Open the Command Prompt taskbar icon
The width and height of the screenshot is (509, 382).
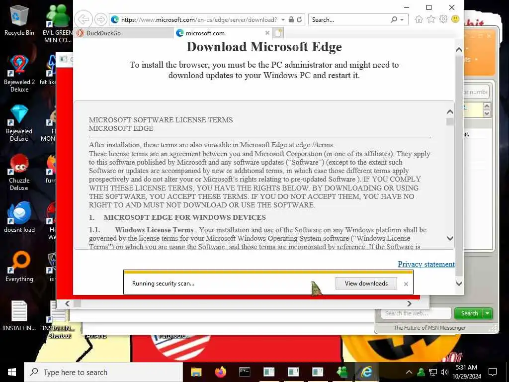tap(245, 372)
